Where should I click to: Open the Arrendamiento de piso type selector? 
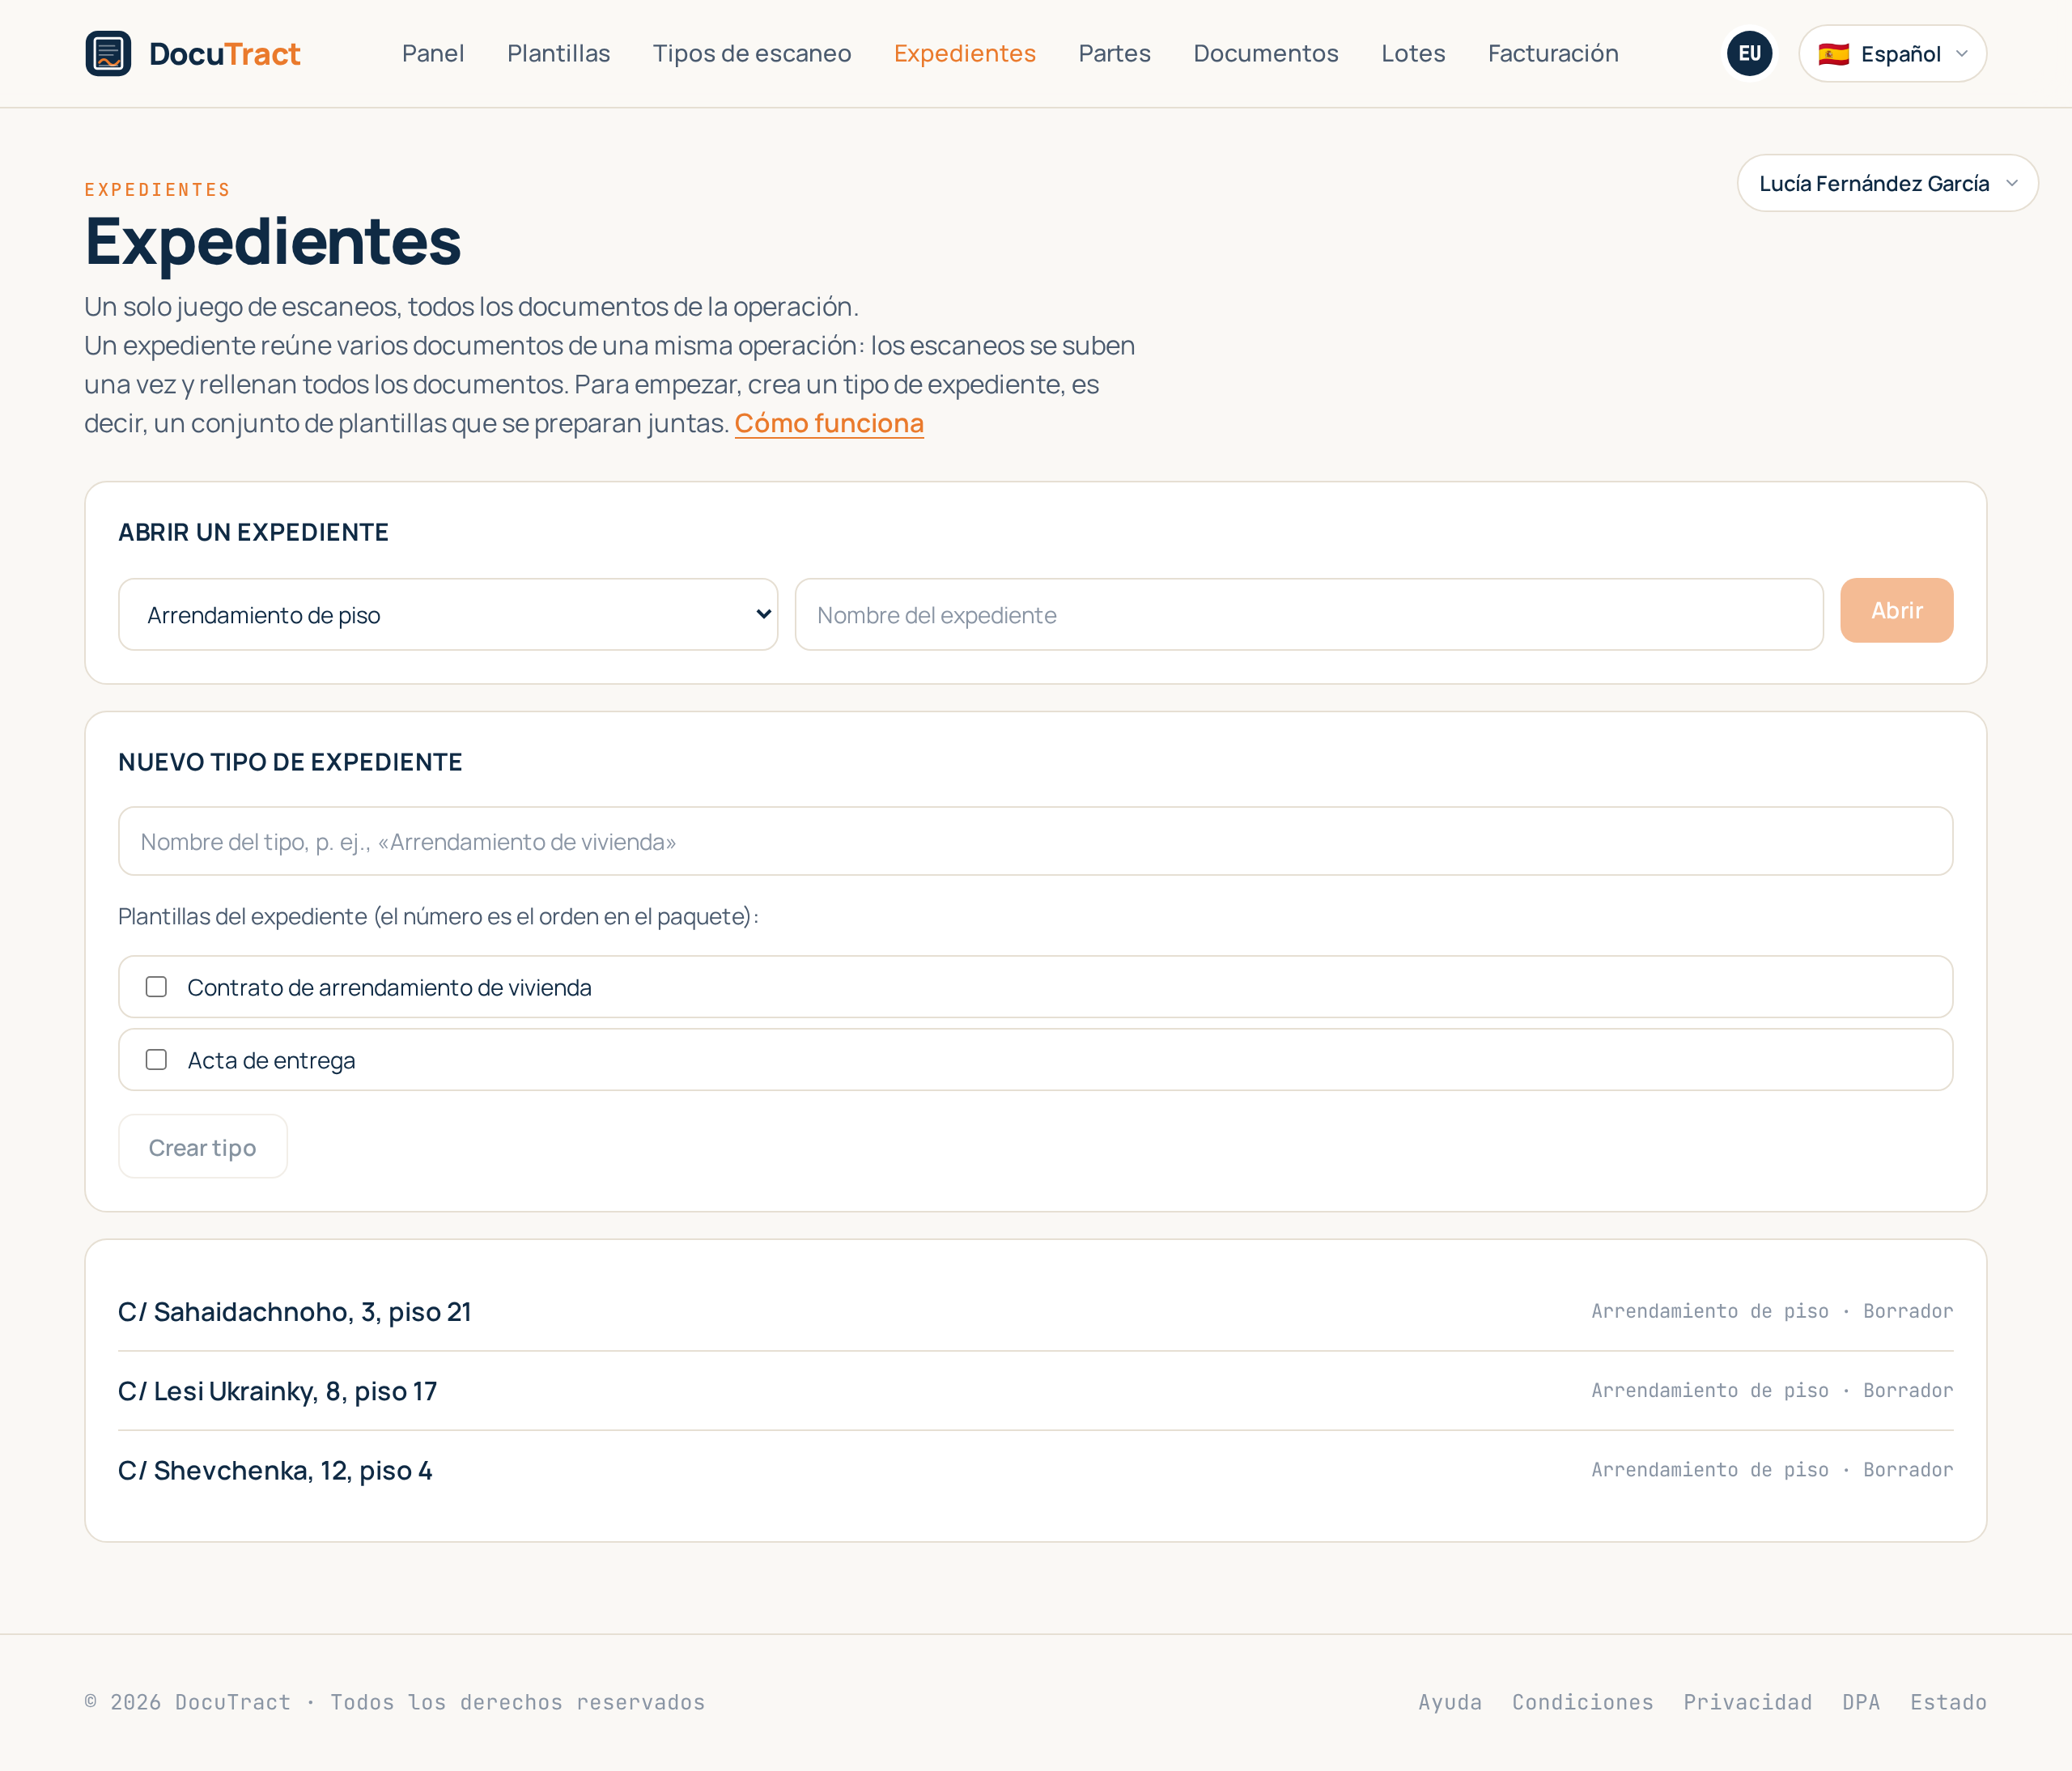tap(448, 614)
